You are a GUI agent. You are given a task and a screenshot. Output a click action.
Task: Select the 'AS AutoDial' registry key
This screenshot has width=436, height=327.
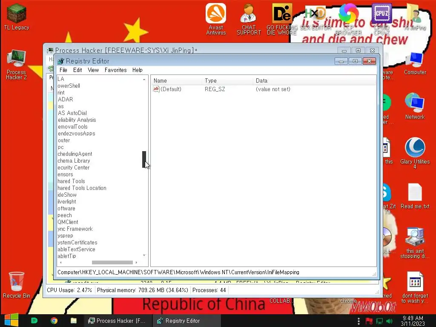click(x=72, y=113)
